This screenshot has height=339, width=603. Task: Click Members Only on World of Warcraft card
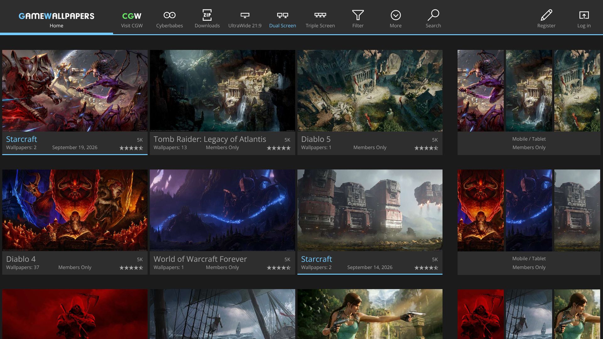click(222, 267)
